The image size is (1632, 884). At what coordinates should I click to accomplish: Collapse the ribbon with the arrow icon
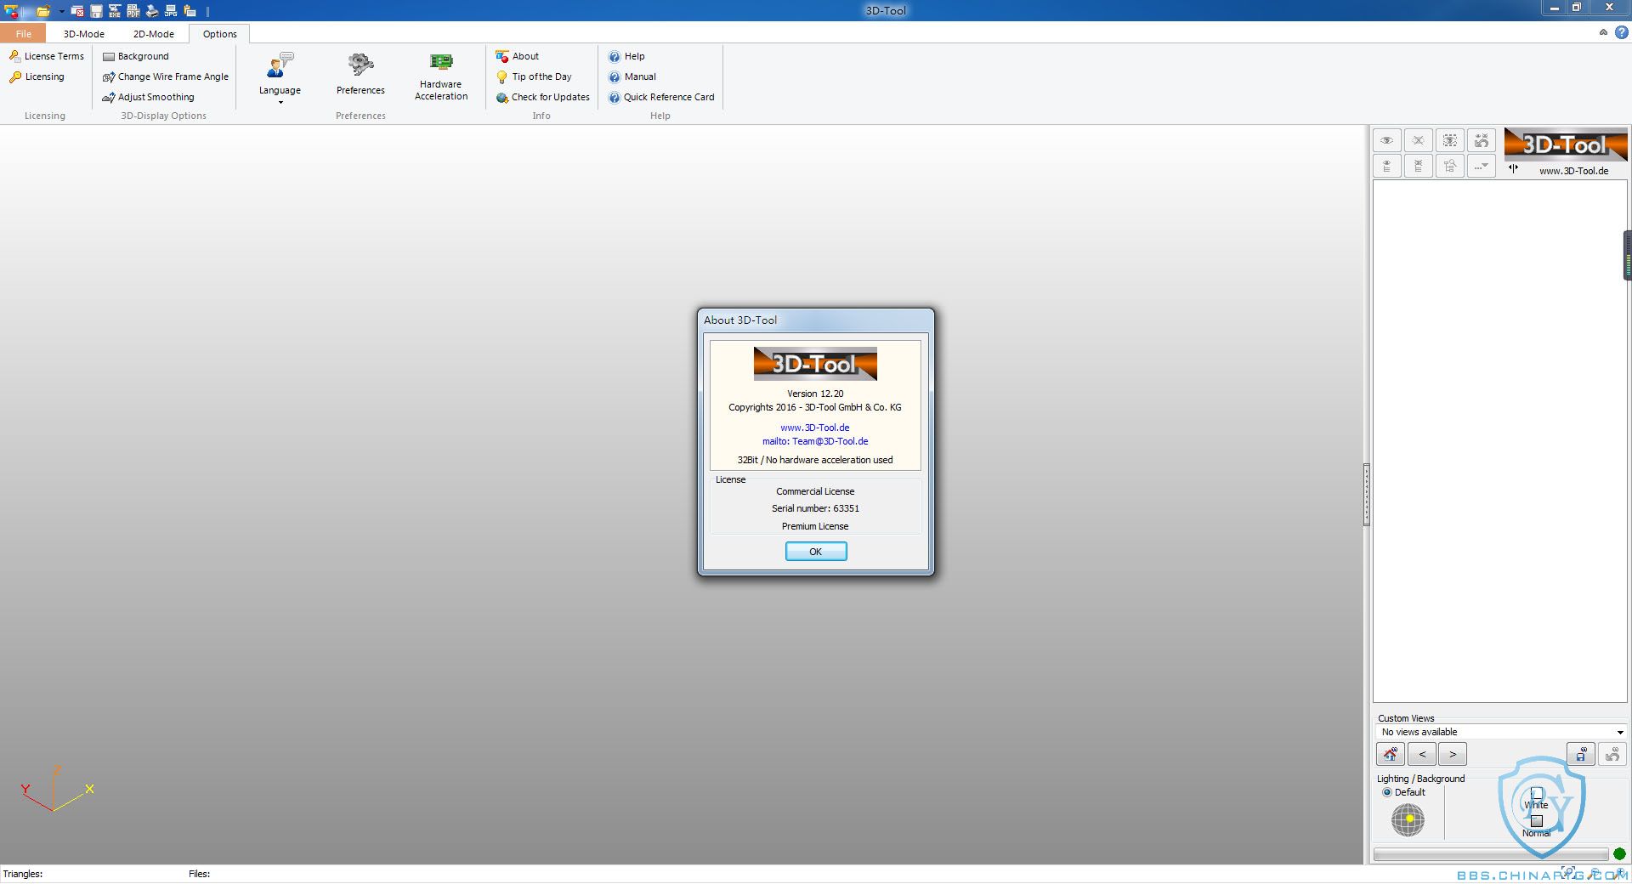(1603, 32)
